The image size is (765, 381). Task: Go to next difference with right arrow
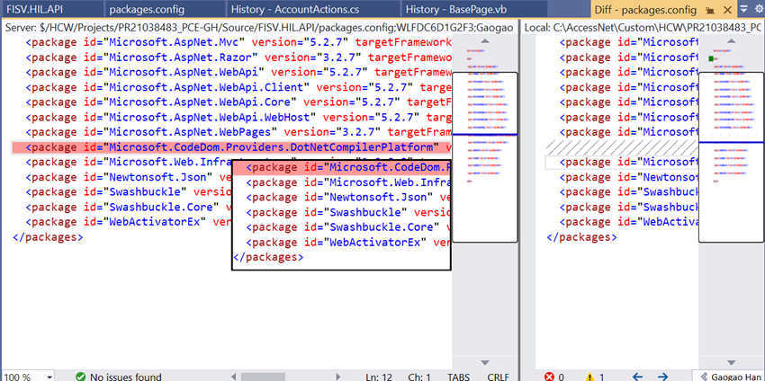point(662,377)
